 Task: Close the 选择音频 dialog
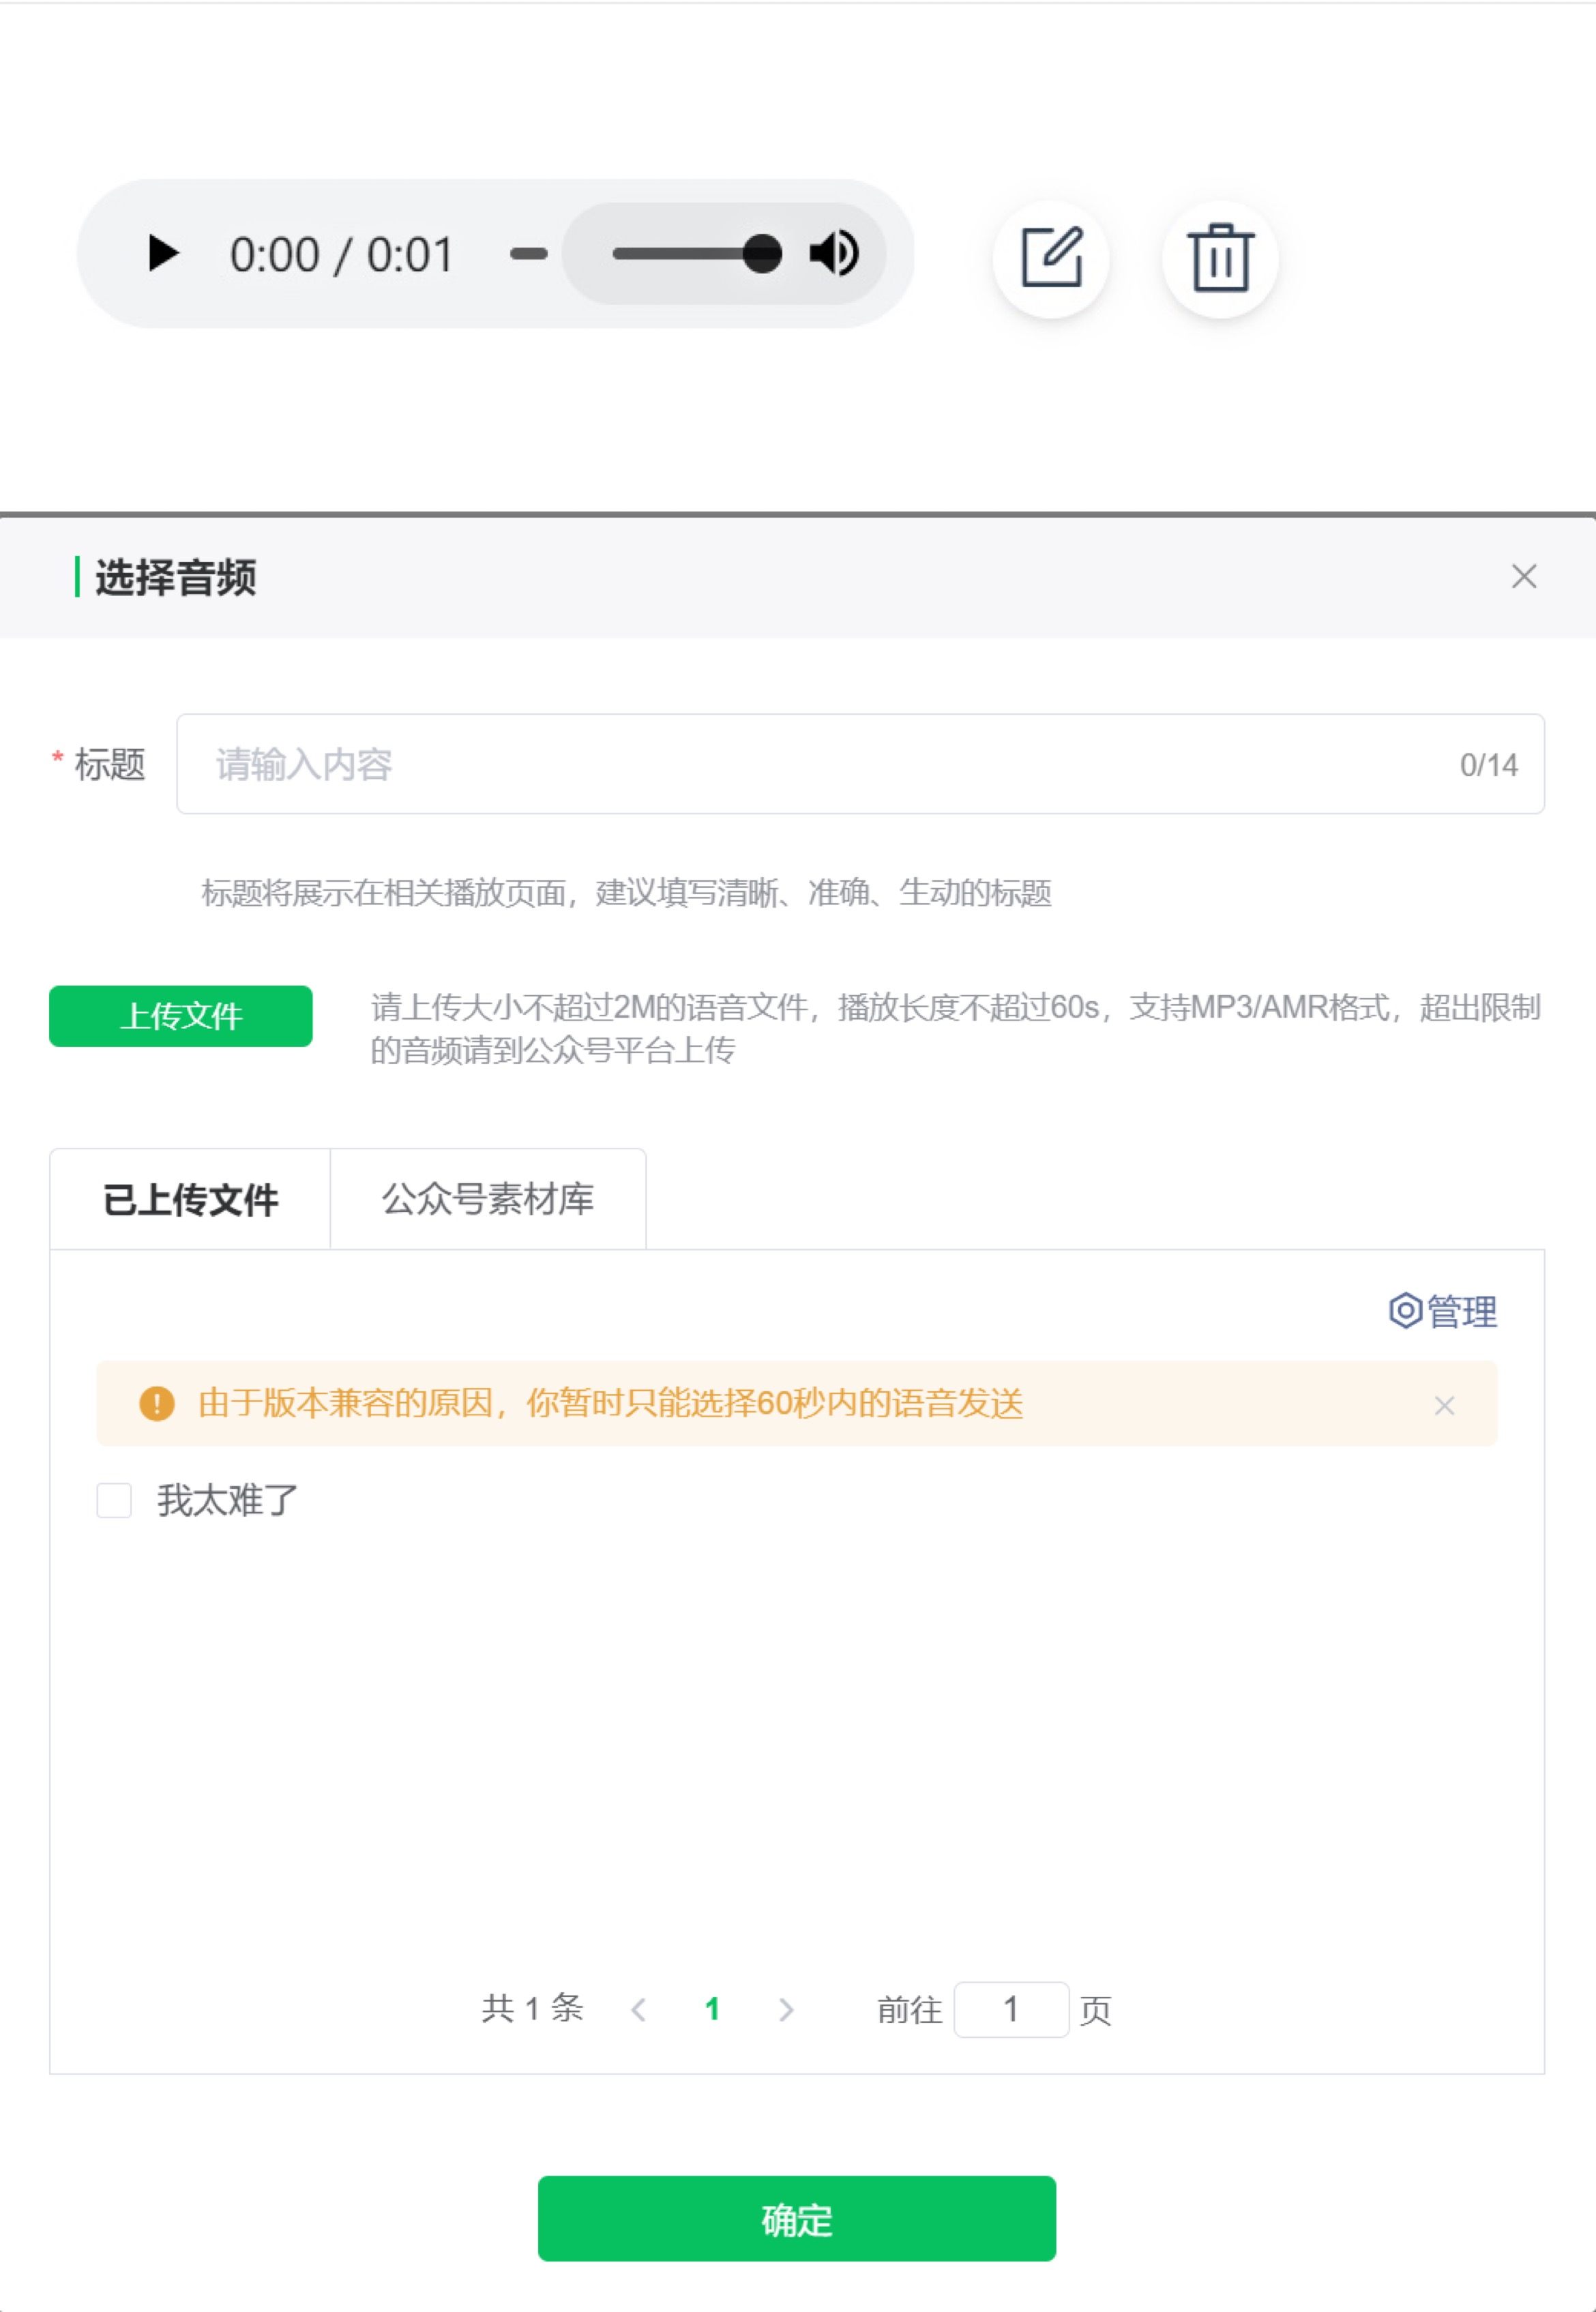coord(1523,577)
